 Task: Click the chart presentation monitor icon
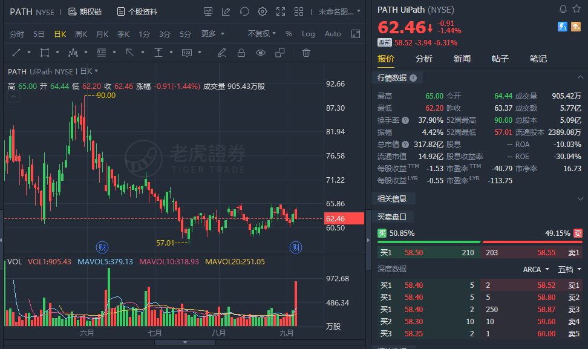[x=207, y=11]
